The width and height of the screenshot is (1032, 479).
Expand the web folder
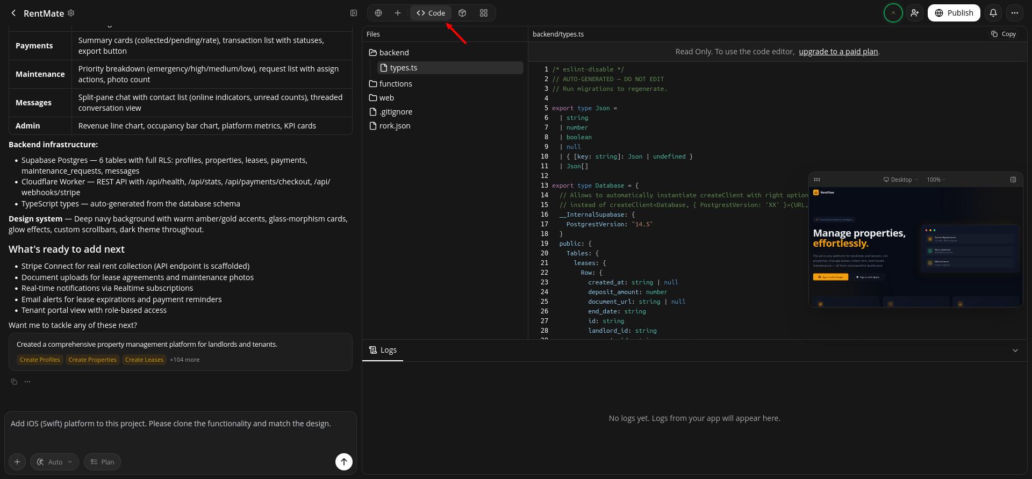coord(382,98)
